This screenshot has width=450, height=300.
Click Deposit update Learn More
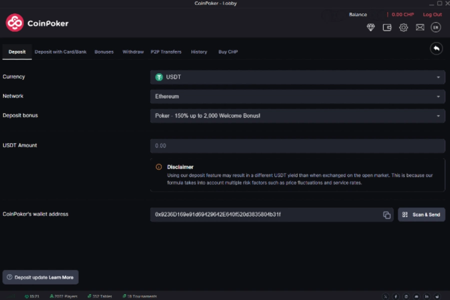tap(40, 277)
